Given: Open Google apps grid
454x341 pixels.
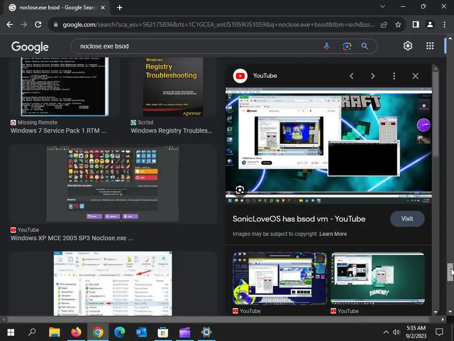Looking at the screenshot, I should click(430, 46).
